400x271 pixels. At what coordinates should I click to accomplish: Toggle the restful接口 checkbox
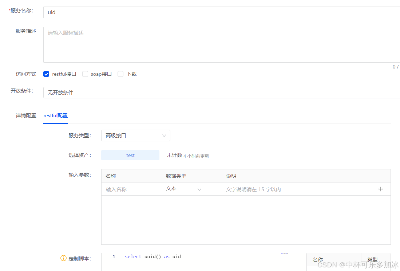pos(46,74)
